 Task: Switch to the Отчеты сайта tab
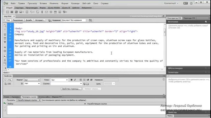point(44,97)
